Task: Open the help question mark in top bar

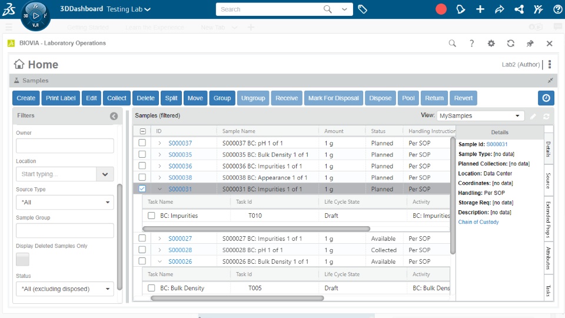Action: tap(557, 9)
